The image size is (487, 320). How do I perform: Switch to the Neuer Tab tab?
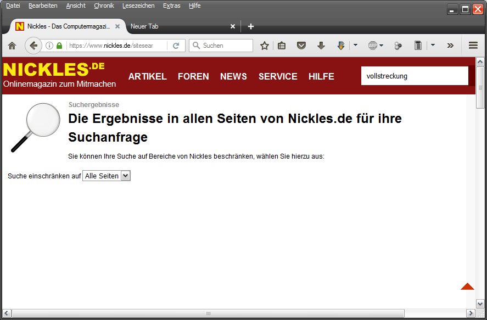(183, 27)
